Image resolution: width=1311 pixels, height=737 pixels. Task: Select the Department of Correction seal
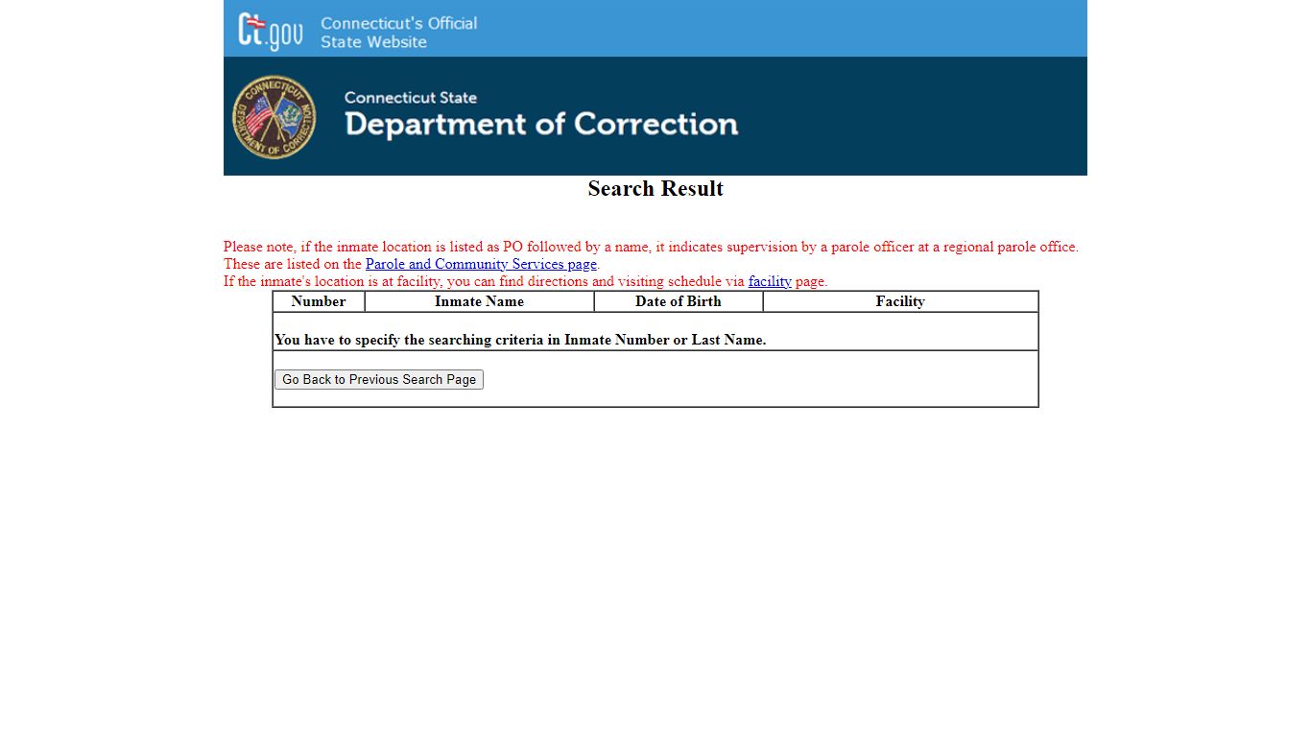(x=274, y=116)
